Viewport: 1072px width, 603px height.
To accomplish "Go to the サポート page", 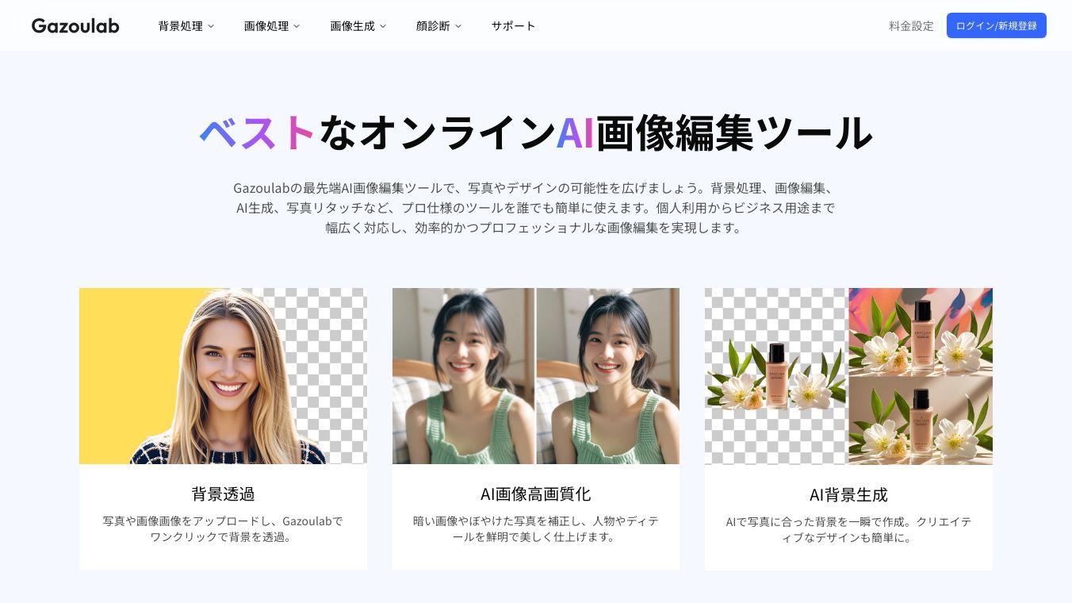I will tap(513, 25).
